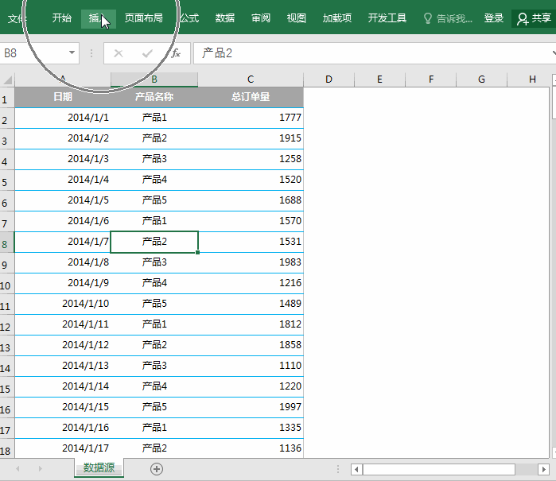Select cell 产品5 in row 6
Viewport: 556px width, 481px height.
click(x=154, y=200)
